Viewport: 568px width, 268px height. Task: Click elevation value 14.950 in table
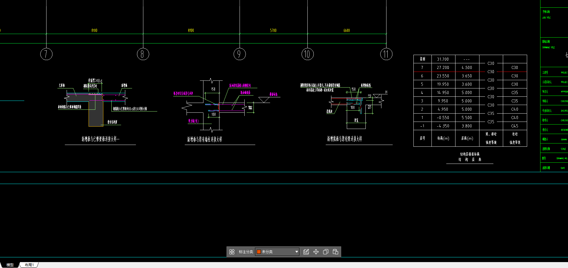[x=443, y=93]
